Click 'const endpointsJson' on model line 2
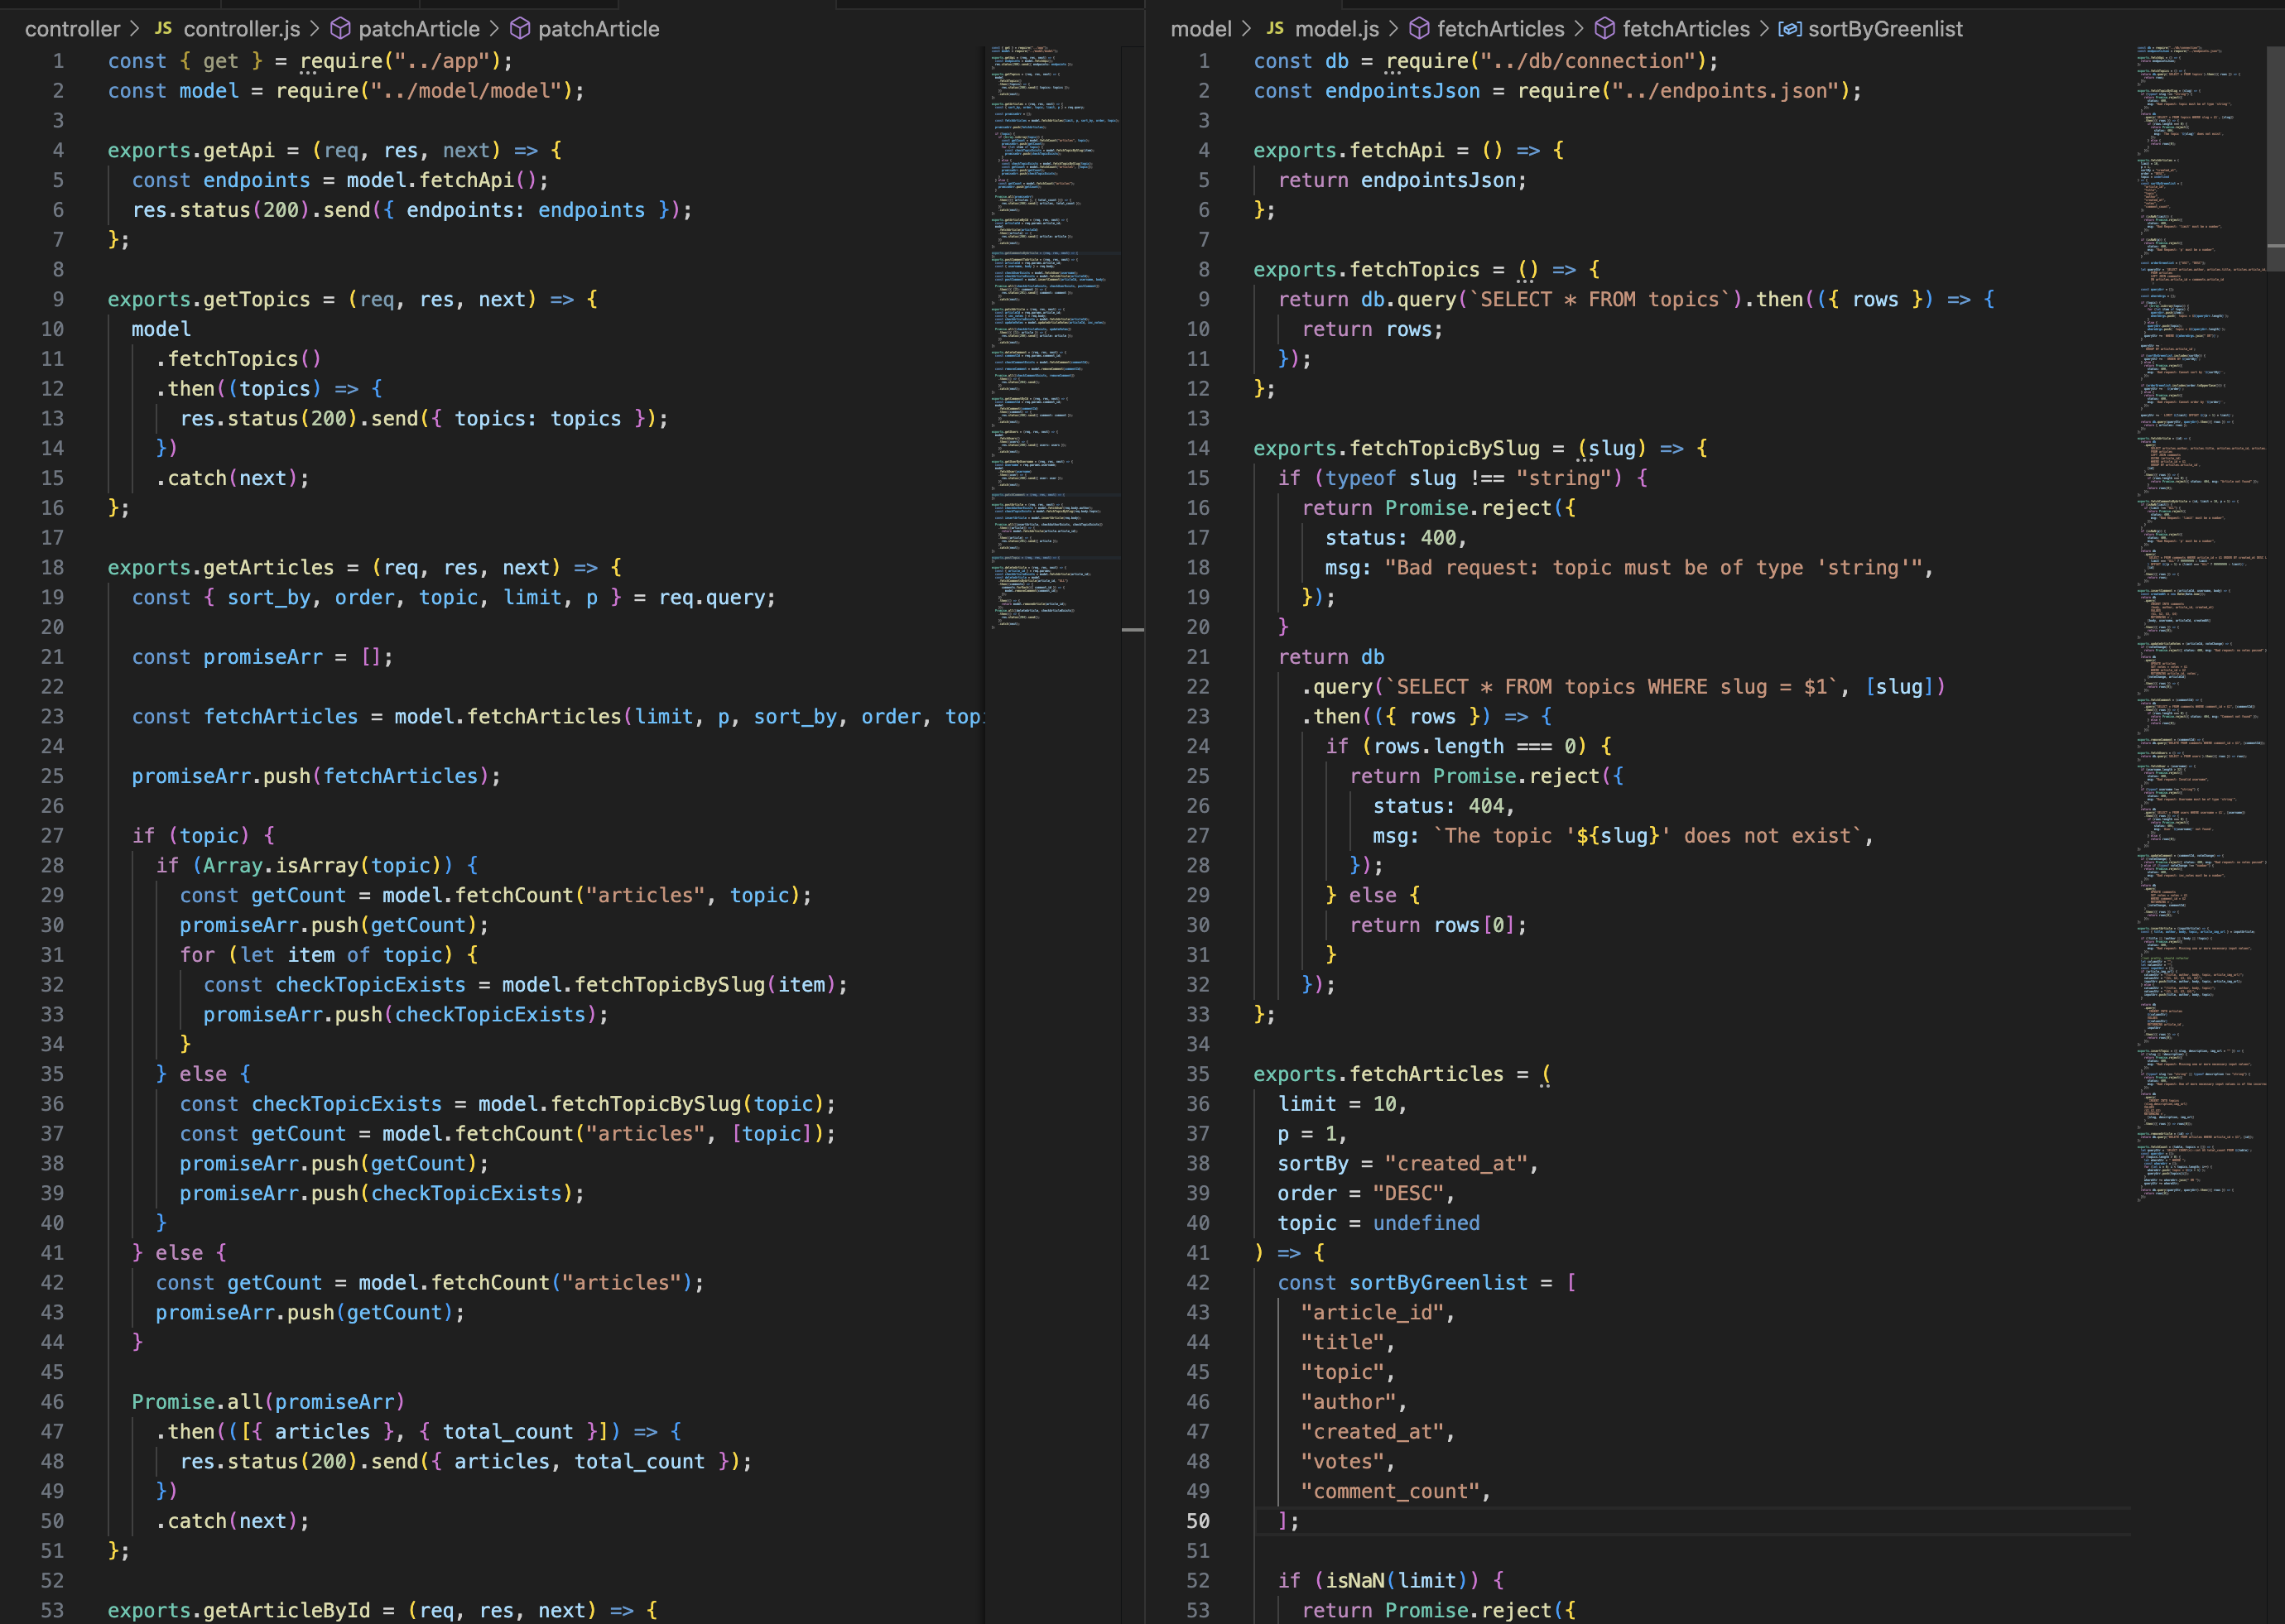The height and width of the screenshot is (1624, 2285). point(1367,91)
